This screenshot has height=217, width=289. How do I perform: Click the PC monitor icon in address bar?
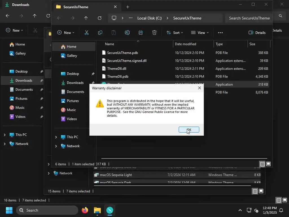[114, 18]
